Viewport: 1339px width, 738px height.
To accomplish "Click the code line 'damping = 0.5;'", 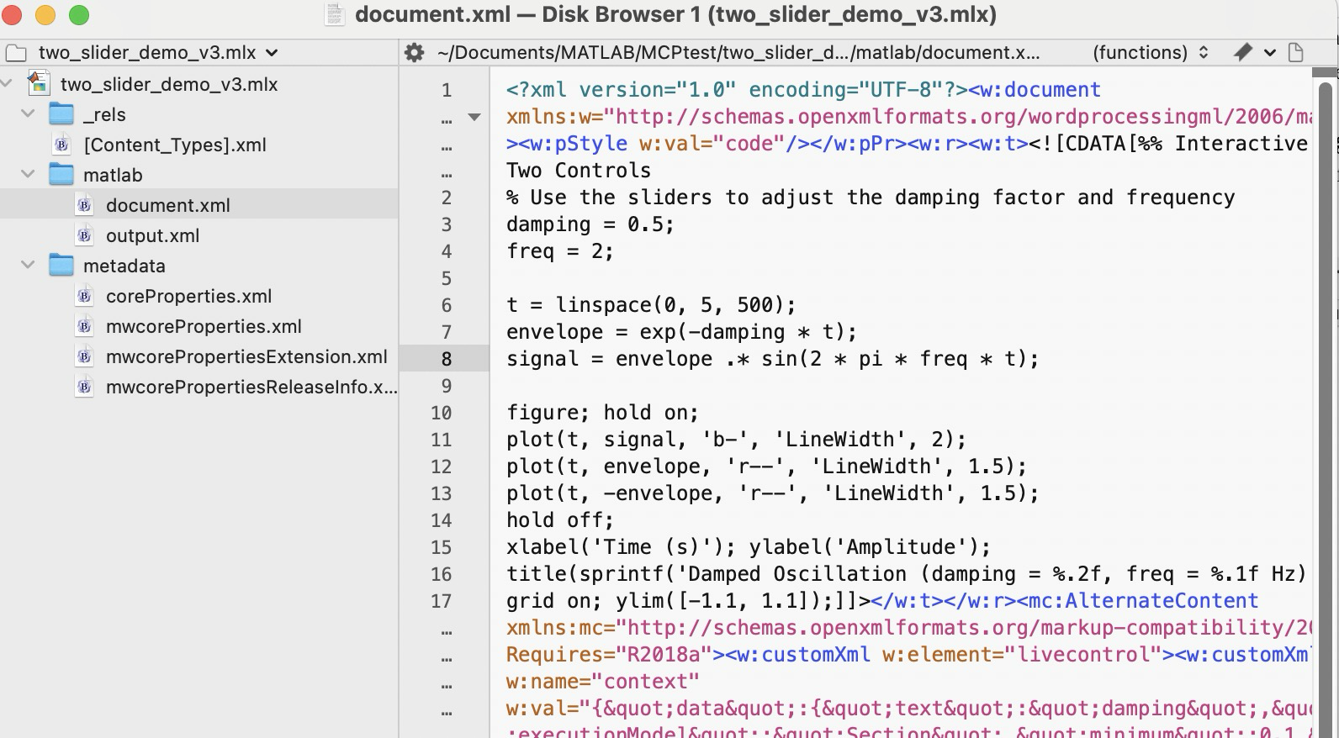I will [x=590, y=224].
